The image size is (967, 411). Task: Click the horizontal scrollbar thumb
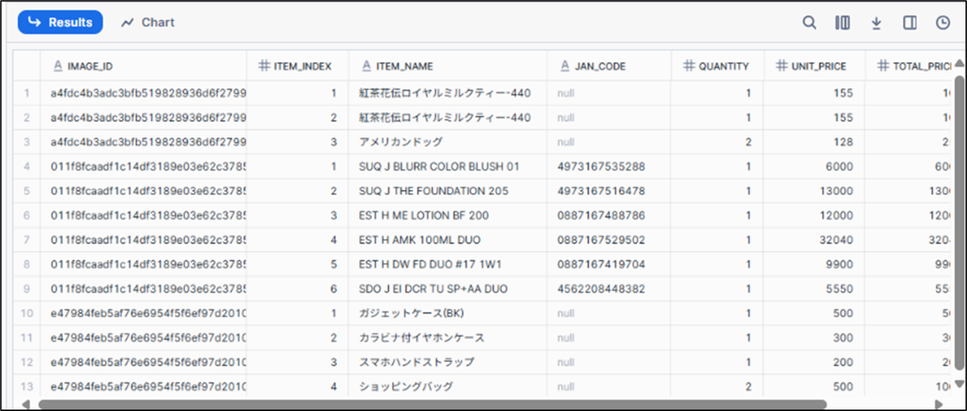click(x=432, y=404)
